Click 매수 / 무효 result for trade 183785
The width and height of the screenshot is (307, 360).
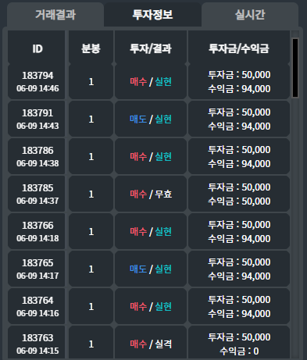tap(151, 194)
